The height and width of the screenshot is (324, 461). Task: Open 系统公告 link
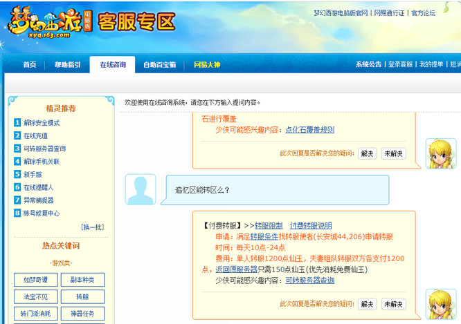[x=368, y=64]
